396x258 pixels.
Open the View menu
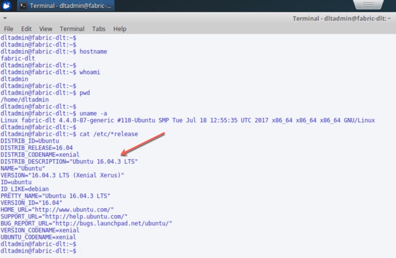pyautogui.click(x=46, y=29)
